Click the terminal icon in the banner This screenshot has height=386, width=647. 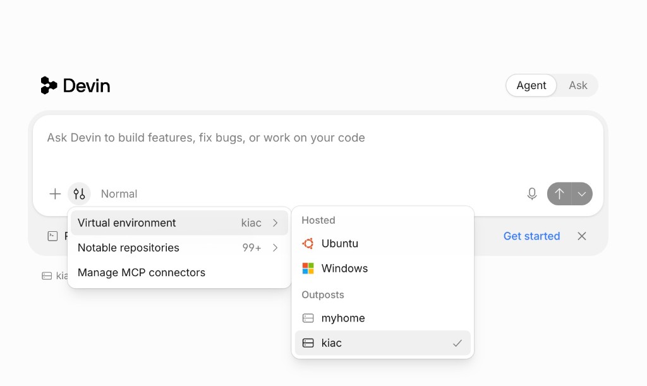click(52, 236)
